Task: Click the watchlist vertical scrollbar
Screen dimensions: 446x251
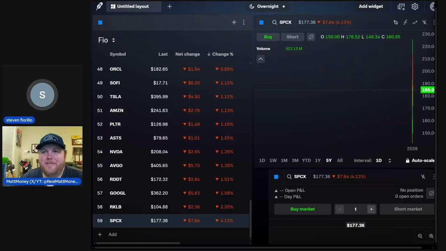Action: pyautogui.click(x=250, y=220)
